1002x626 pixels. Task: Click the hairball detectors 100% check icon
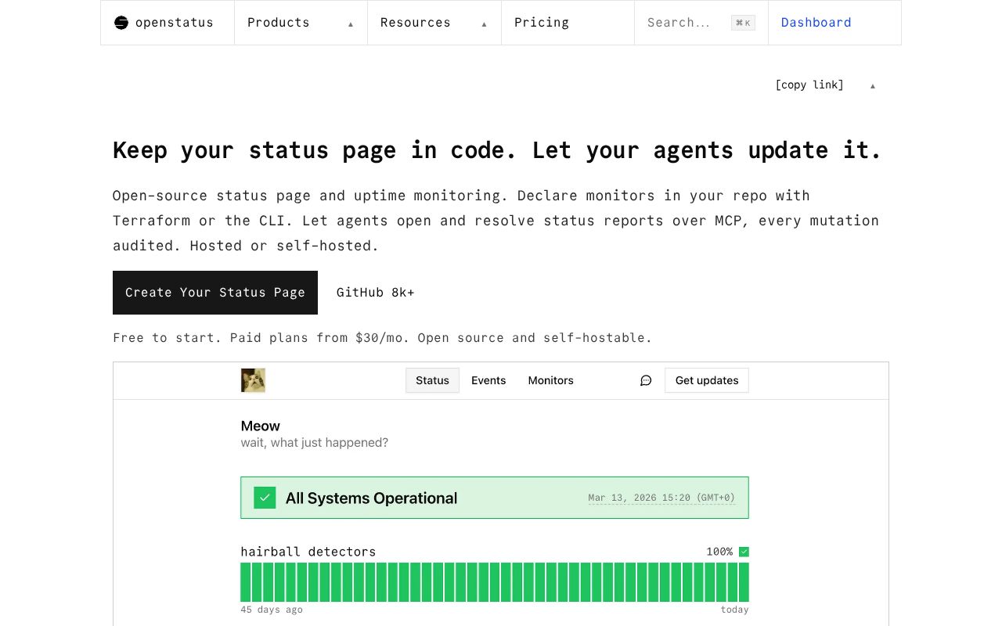coord(744,552)
